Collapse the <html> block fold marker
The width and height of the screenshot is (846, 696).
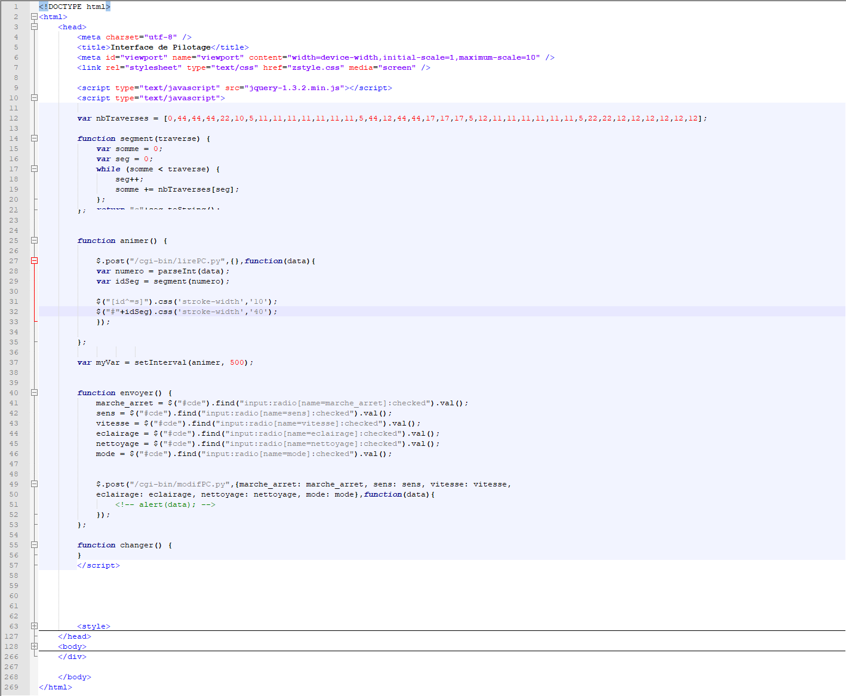[34, 17]
